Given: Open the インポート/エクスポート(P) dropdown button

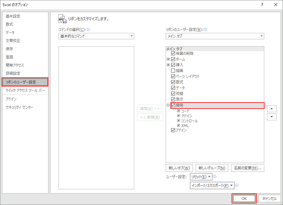Looking at the screenshot, I should [212, 185].
